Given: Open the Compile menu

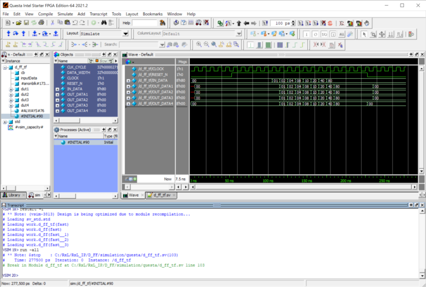Looking at the screenshot, I should (x=45, y=14).
